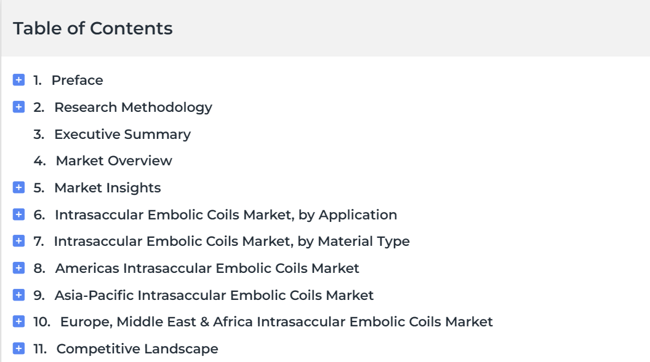
Task: Select the Research Methodology title text
Action: [133, 108]
